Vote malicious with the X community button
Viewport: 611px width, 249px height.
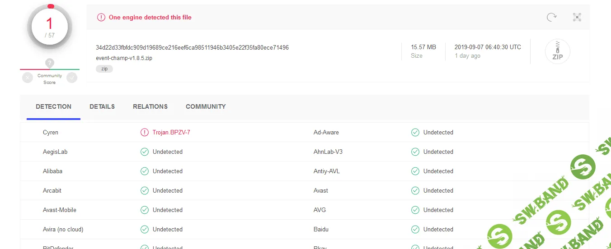(28, 78)
